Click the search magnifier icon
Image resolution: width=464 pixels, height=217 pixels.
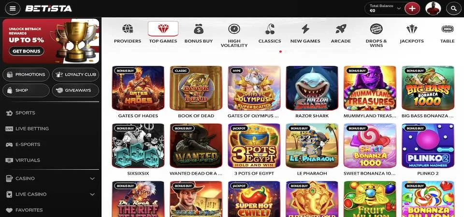[x=454, y=9]
